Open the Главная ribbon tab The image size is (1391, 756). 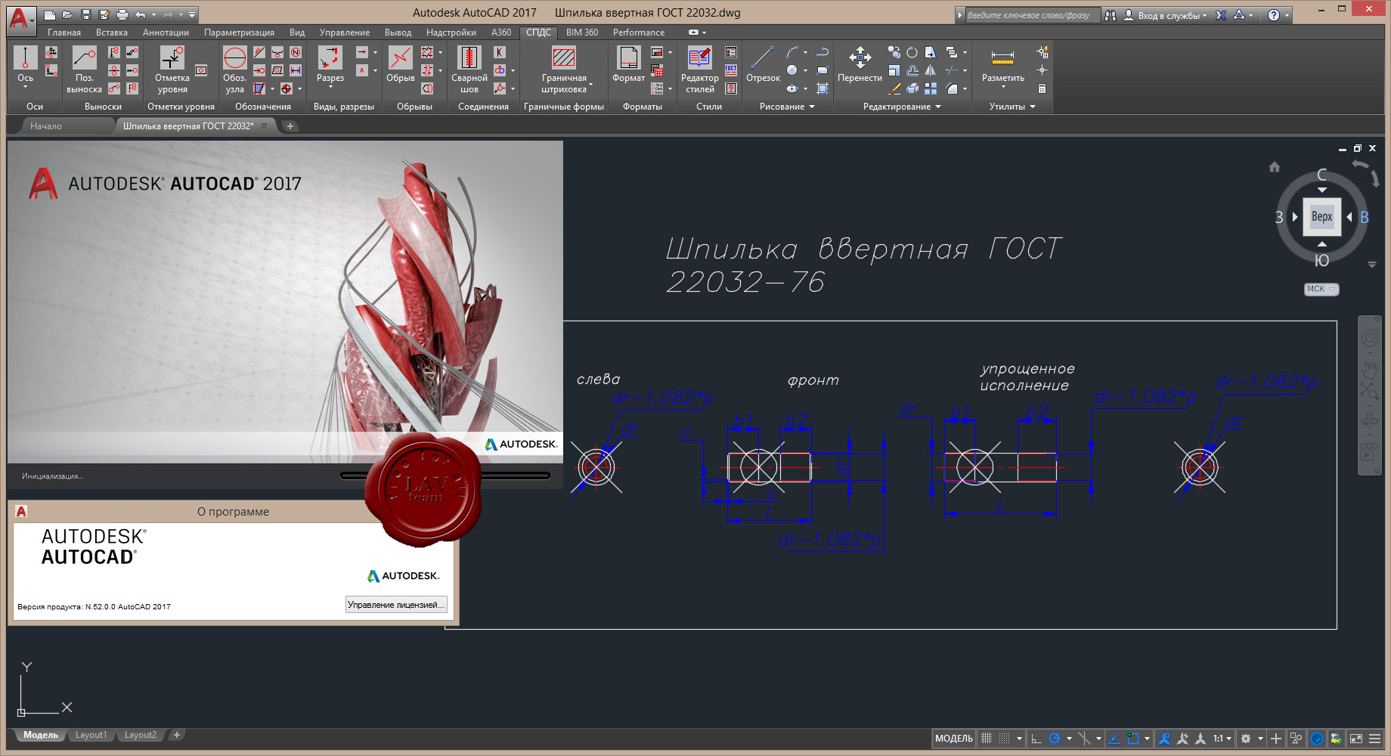64,33
